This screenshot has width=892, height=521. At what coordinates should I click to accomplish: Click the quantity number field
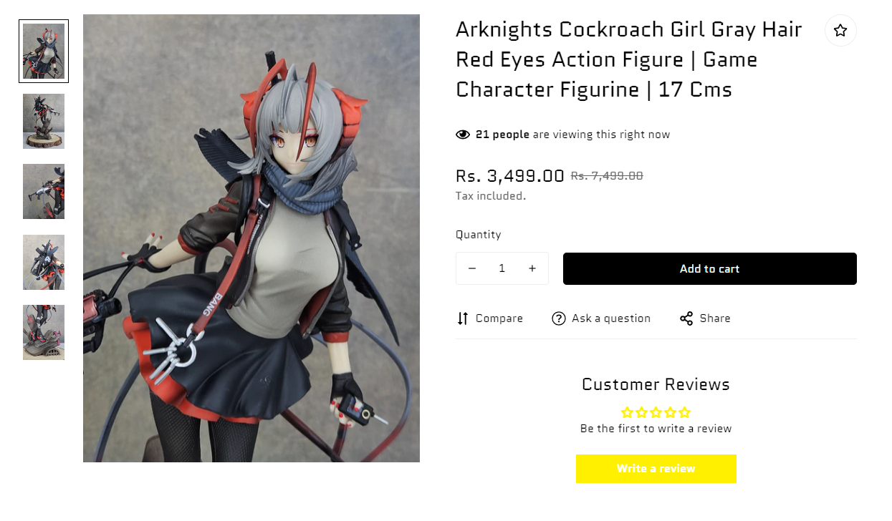point(502,268)
